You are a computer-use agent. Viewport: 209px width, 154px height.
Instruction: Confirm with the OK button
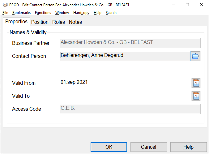[x=109, y=147]
